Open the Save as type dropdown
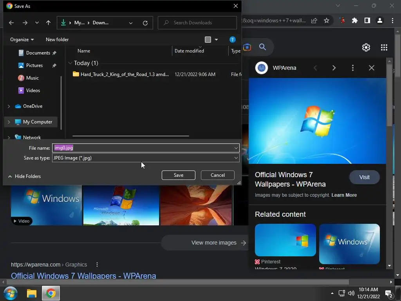Screen dimensions: 401x301 coord(146,158)
